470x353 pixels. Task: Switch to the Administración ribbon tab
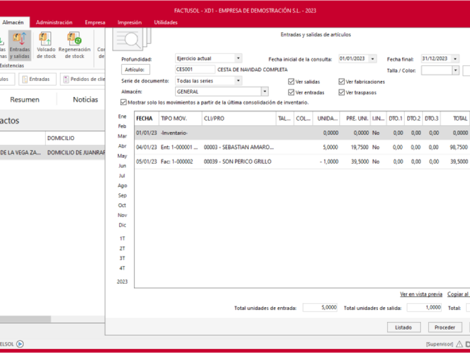click(x=54, y=22)
